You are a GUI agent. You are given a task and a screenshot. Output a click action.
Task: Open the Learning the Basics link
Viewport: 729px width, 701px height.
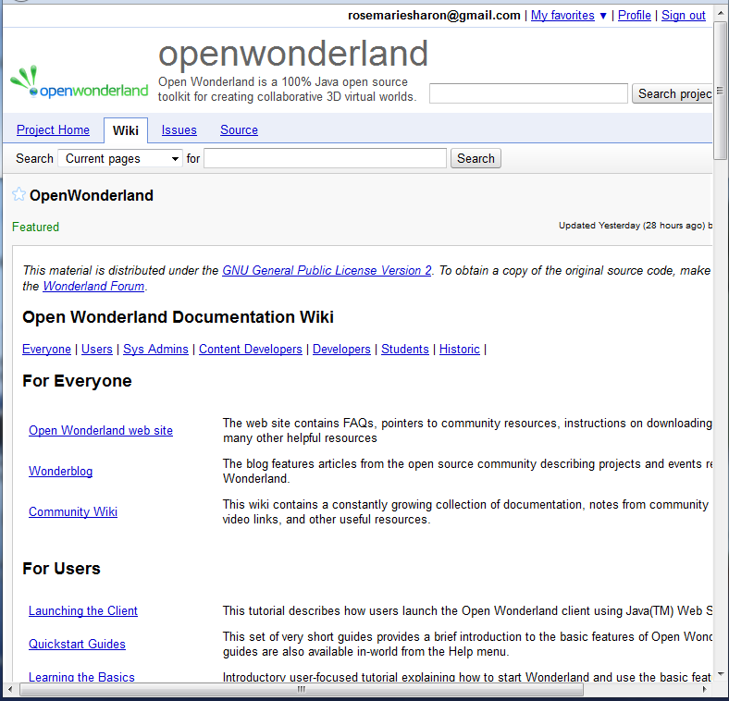[x=81, y=677]
